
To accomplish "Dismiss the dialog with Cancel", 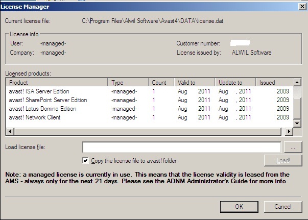I will click(x=283, y=207).
